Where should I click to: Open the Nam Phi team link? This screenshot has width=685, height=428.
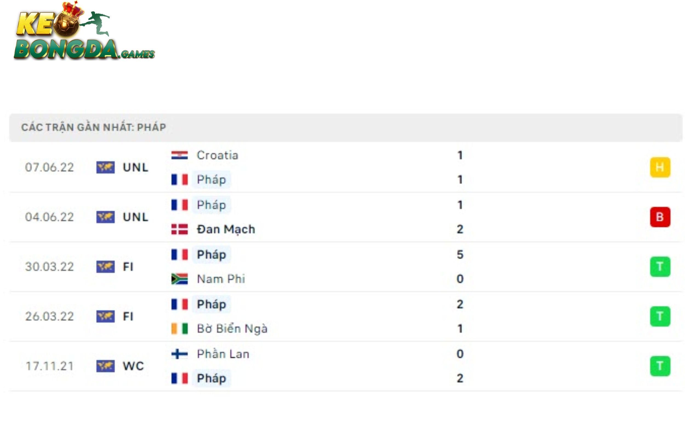click(221, 279)
